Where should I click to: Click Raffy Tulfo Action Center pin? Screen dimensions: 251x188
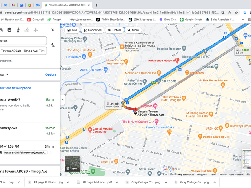pyautogui.click(x=145, y=82)
